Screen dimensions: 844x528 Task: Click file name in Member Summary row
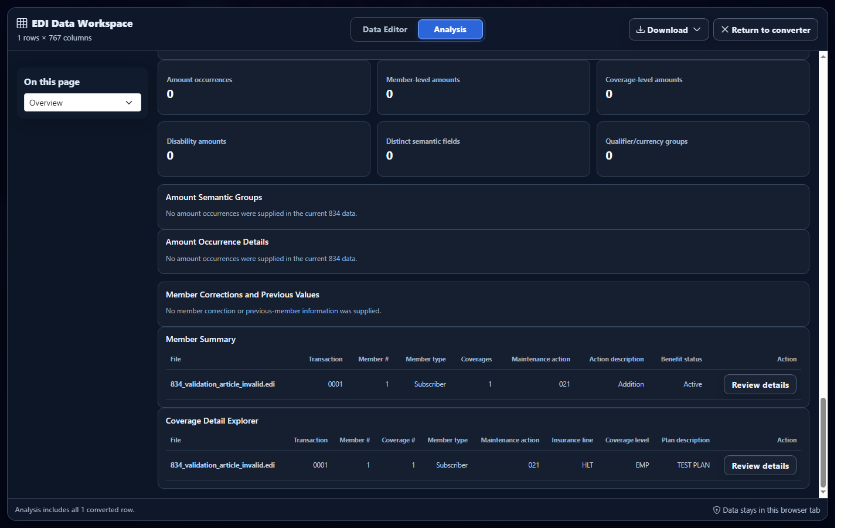click(x=223, y=384)
